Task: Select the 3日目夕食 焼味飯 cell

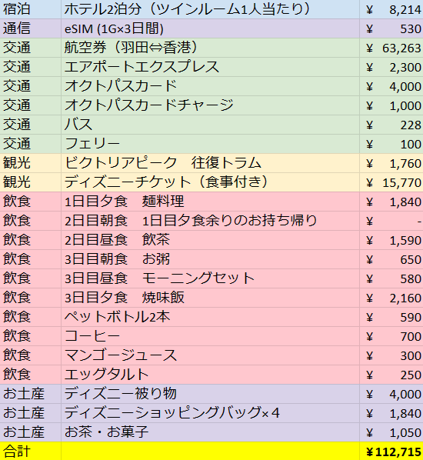Action: click(x=210, y=298)
